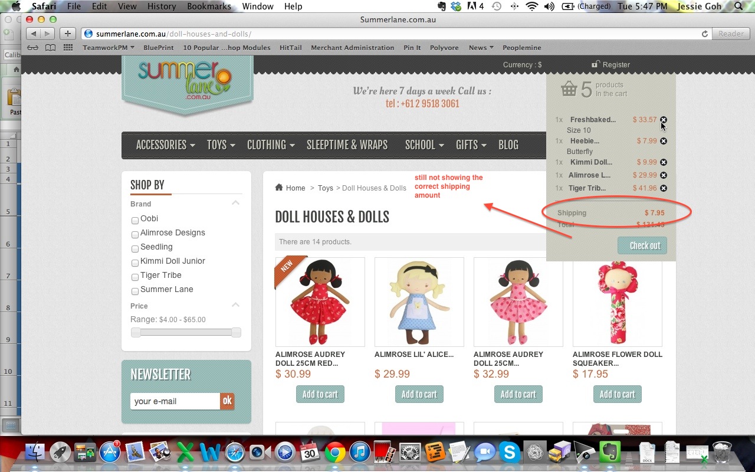Image resolution: width=755 pixels, height=472 pixels.
Task: Add Alimrose Lil' Alice to cart
Action: click(x=419, y=394)
